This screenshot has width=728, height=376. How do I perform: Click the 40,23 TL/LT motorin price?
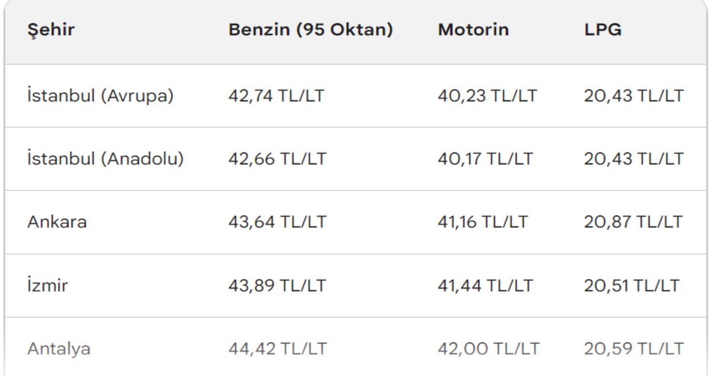487,96
